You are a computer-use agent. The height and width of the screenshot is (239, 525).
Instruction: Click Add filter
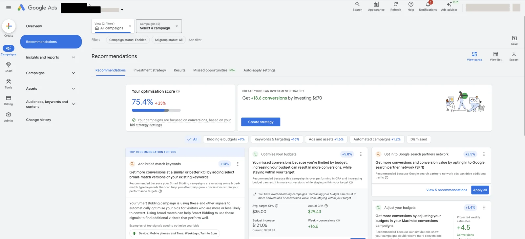coord(195,40)
